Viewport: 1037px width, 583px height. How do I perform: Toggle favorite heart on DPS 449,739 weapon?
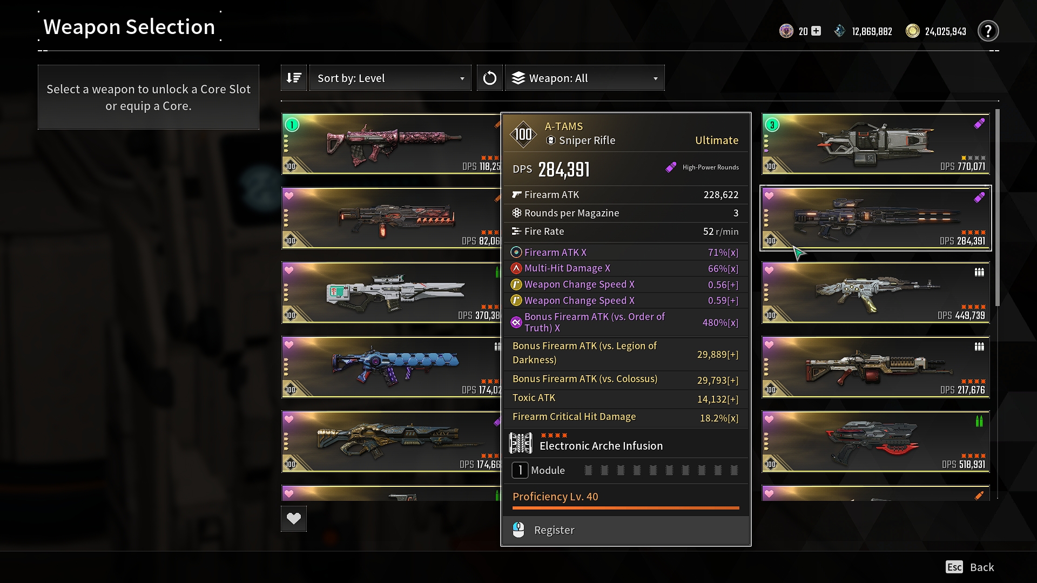(x=769, y=270)
